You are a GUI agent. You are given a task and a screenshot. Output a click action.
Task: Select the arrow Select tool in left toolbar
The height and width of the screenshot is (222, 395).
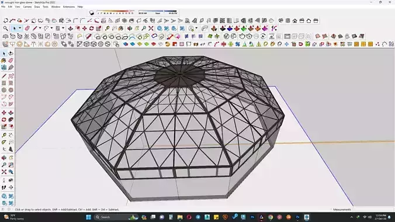4,54
